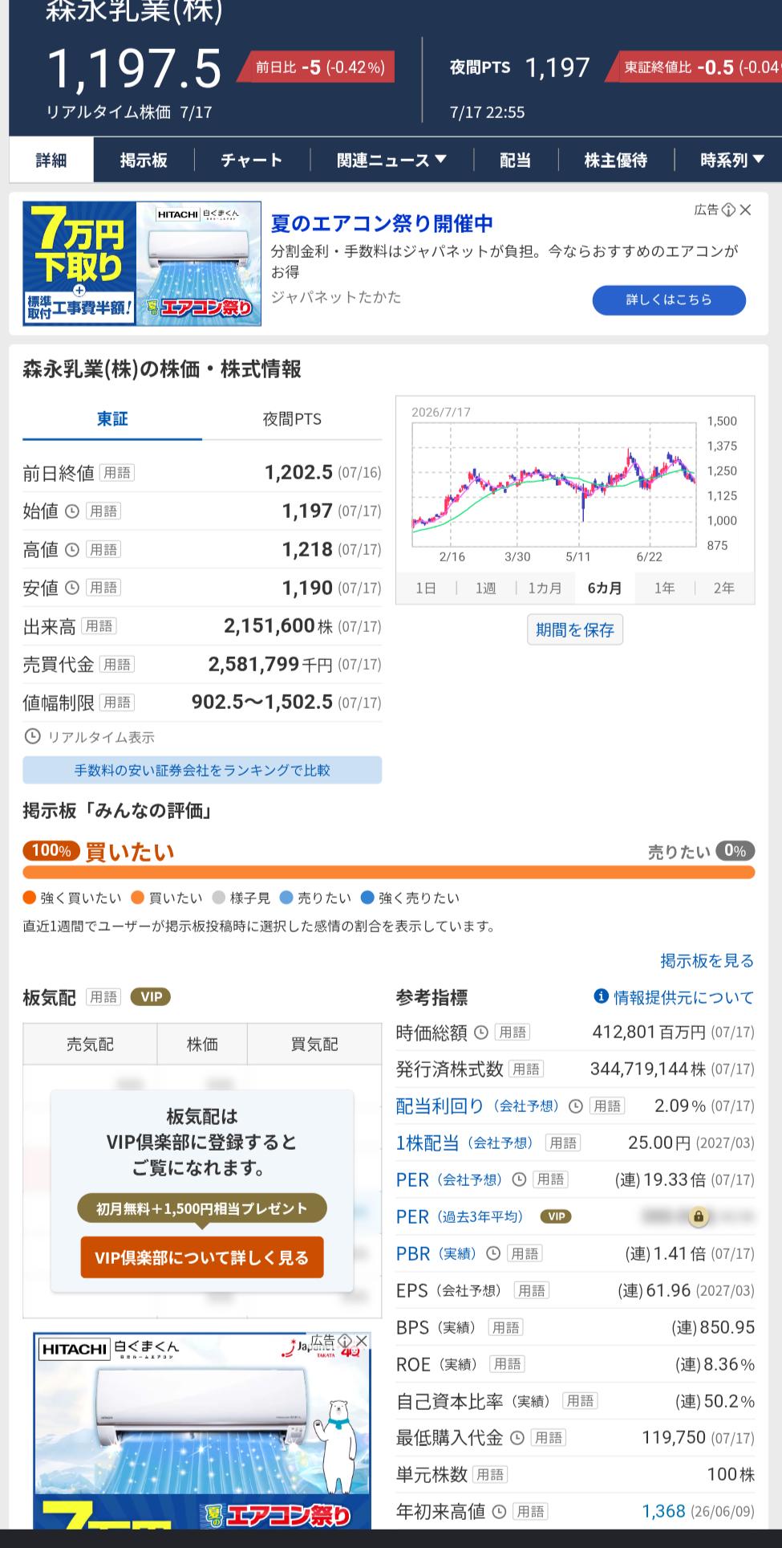Click 用語 badge beside 板気配
The height and width of the screenshot is (1548, 782).
(x=103, y=997)
